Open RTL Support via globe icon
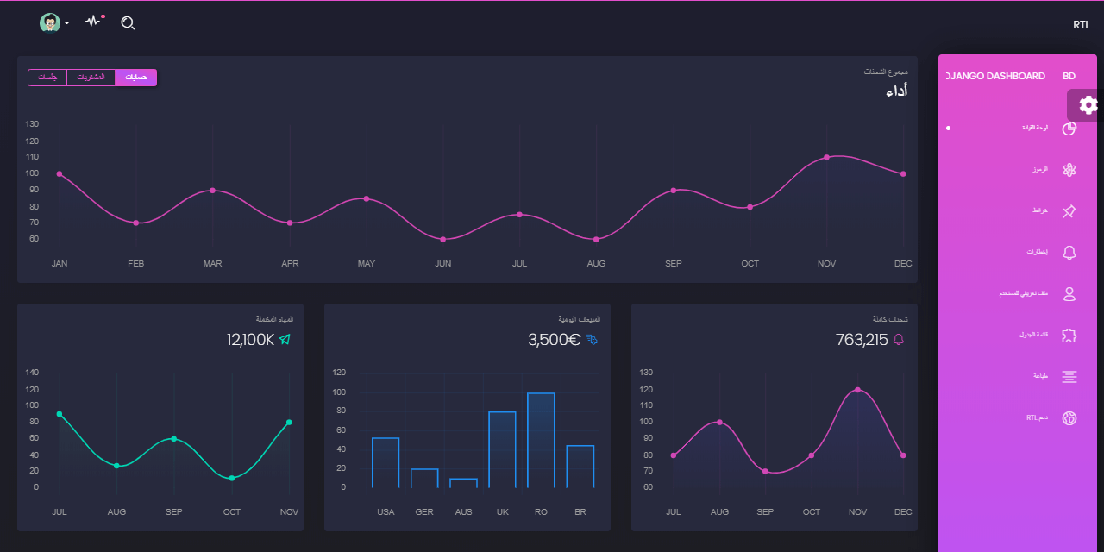Screen dimensions: 1104x552 coord(1069,418)
